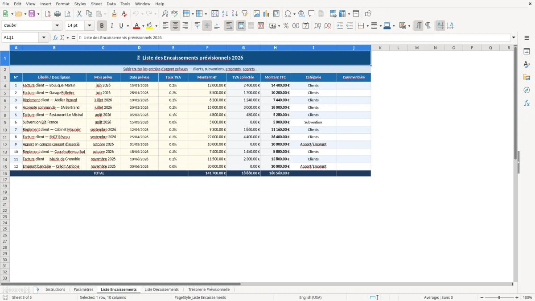
Task: Switch to Instructions sheet tab
Action: pyautogui.click(x=55, y=289)
